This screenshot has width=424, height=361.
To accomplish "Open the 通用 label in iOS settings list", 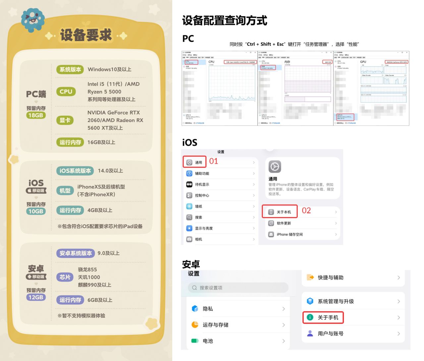I will (x=198, y=162).
